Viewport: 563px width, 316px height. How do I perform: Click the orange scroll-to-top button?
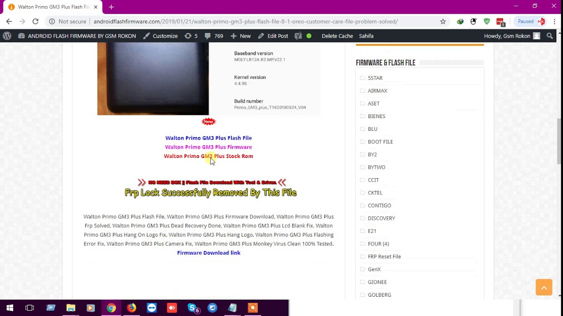coord(544,287)
